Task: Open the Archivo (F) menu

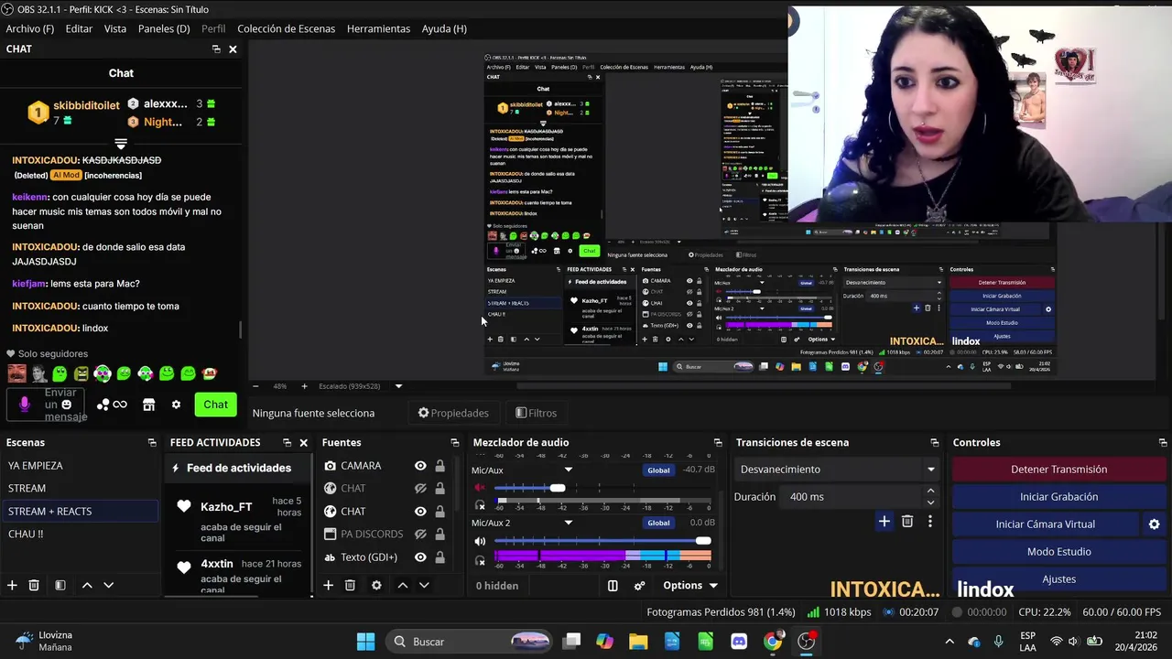Action: point(30,28)
